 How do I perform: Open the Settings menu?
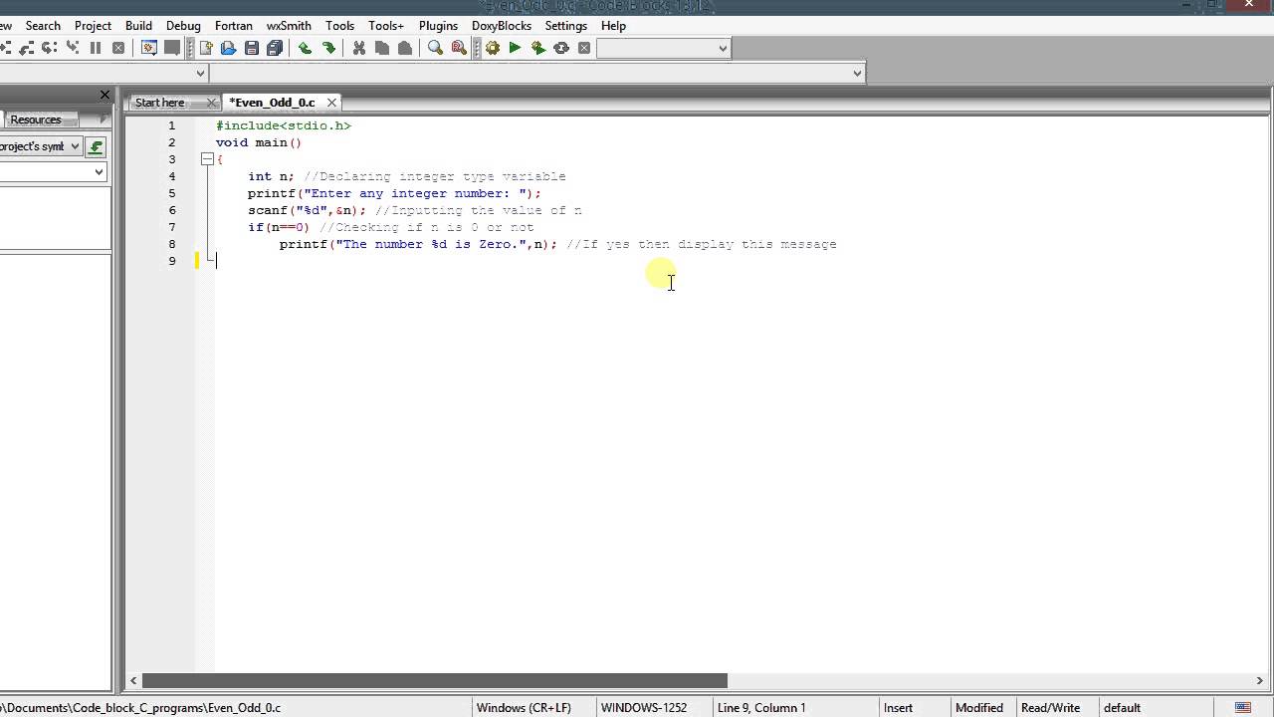566,25
